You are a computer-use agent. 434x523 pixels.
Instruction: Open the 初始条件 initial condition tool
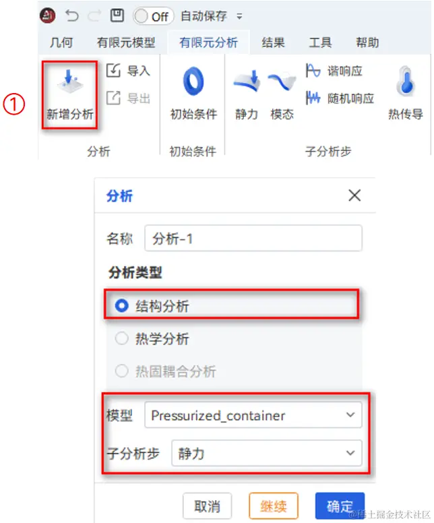pyautogui.click(x=193, y=82)
